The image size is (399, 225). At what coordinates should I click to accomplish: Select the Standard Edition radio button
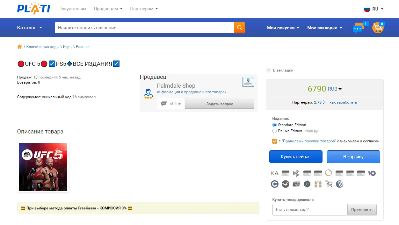[275, 125]
